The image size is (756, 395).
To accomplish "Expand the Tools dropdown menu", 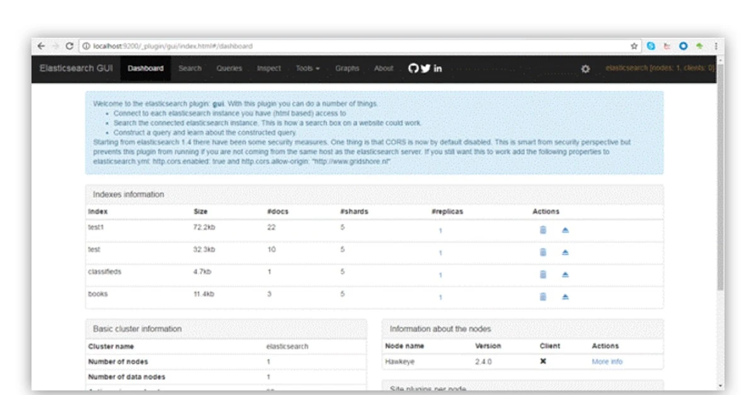I will pos(307,69).
